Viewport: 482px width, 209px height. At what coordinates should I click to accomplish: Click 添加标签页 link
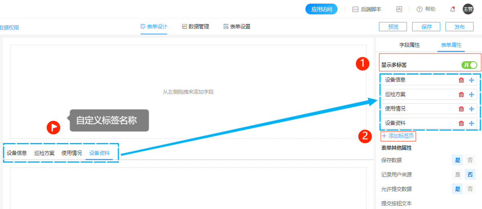click(398, 136)
